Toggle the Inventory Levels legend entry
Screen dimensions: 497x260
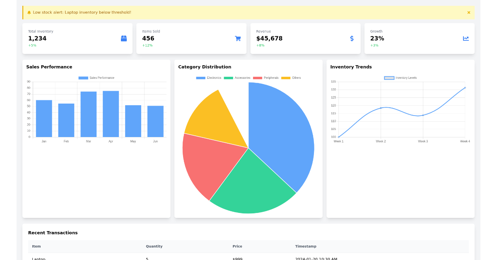(400, 78)
